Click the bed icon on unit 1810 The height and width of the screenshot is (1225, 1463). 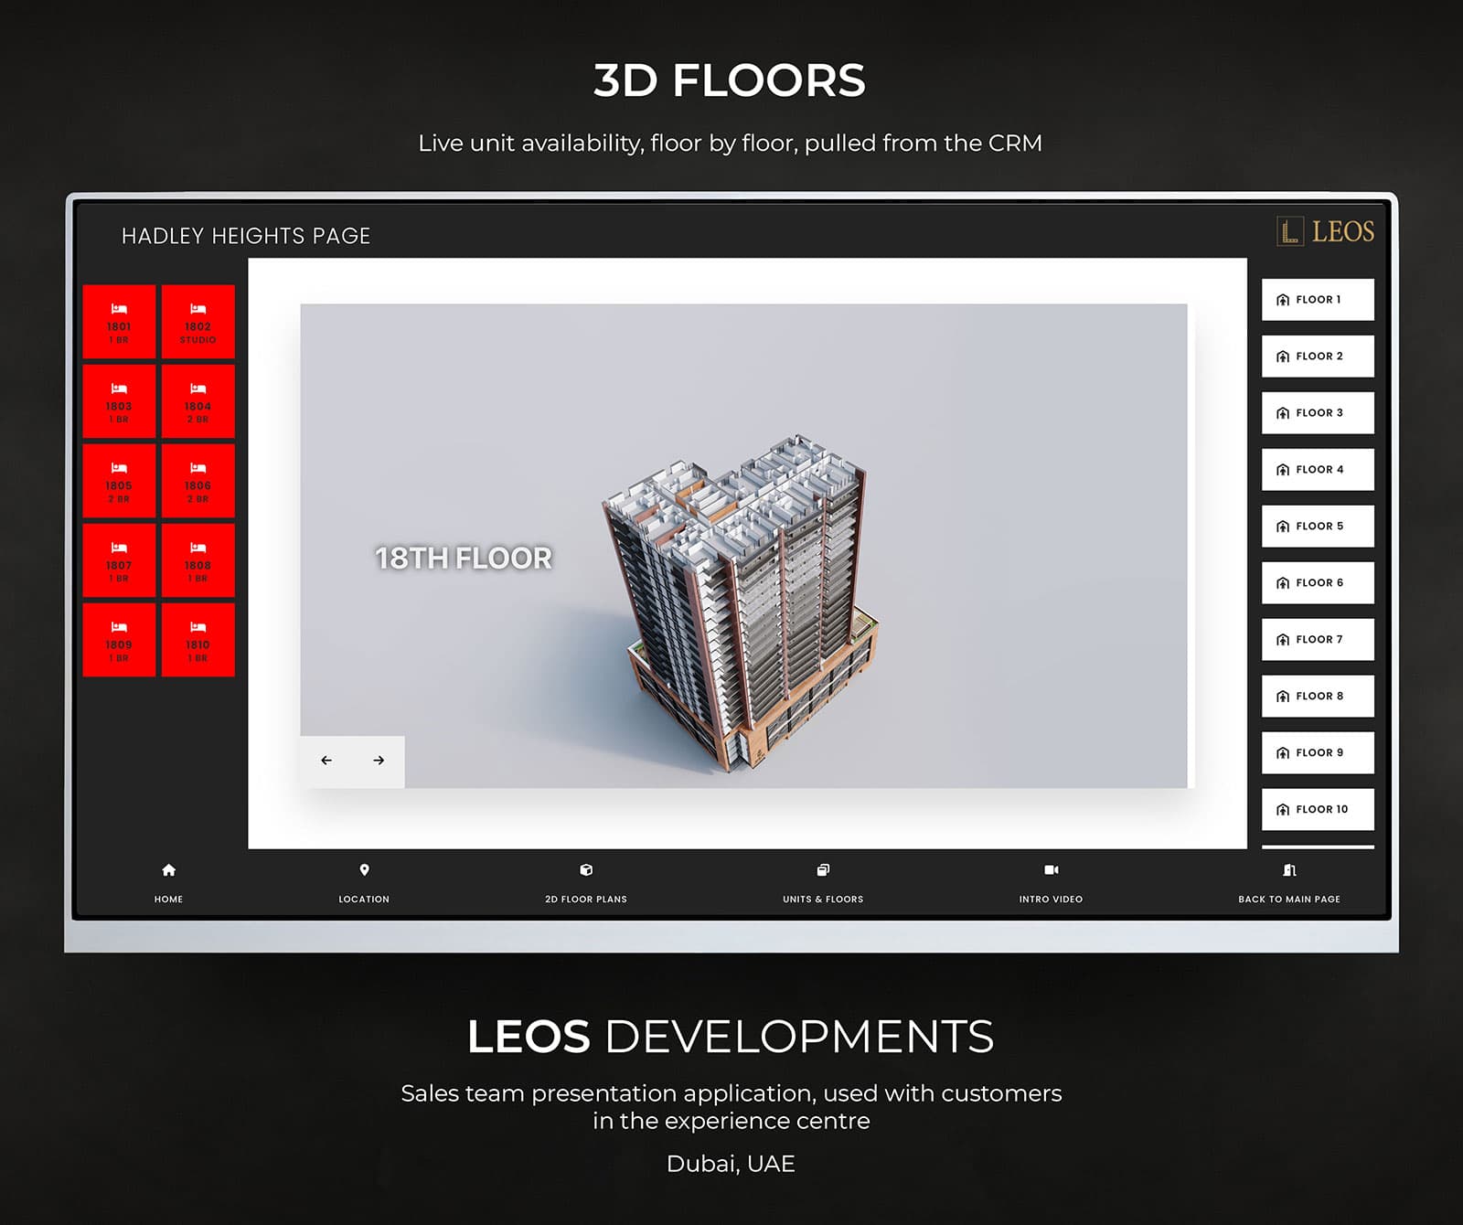(198, 627)
